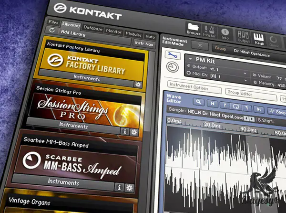Toggle the Snap button
Screen dimensions: 286x213
coord(277,112)
